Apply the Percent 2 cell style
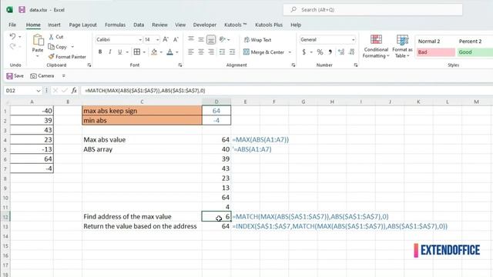The height and width of the screenshot is (277, 493). click(x=475, y=41)
